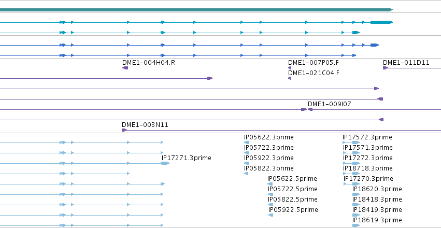Select the DME1-011D11 feature label

click(x=406, y=63)
